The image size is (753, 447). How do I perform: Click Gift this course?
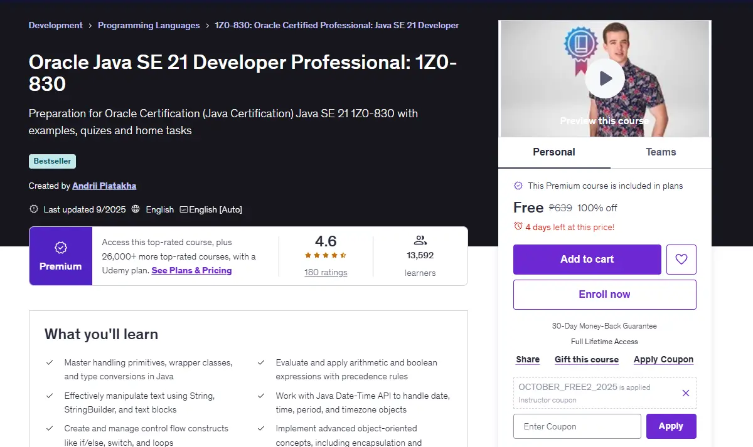coord(587,359)
